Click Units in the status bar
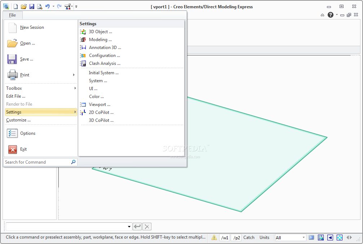Screen dimensions: 363x244 click(264, 238)
